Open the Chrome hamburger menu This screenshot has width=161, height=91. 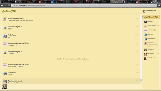pos(159,5)
